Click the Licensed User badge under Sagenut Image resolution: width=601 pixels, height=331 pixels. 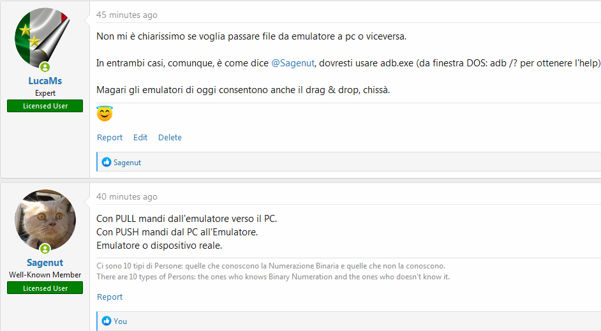click(45, 288)
